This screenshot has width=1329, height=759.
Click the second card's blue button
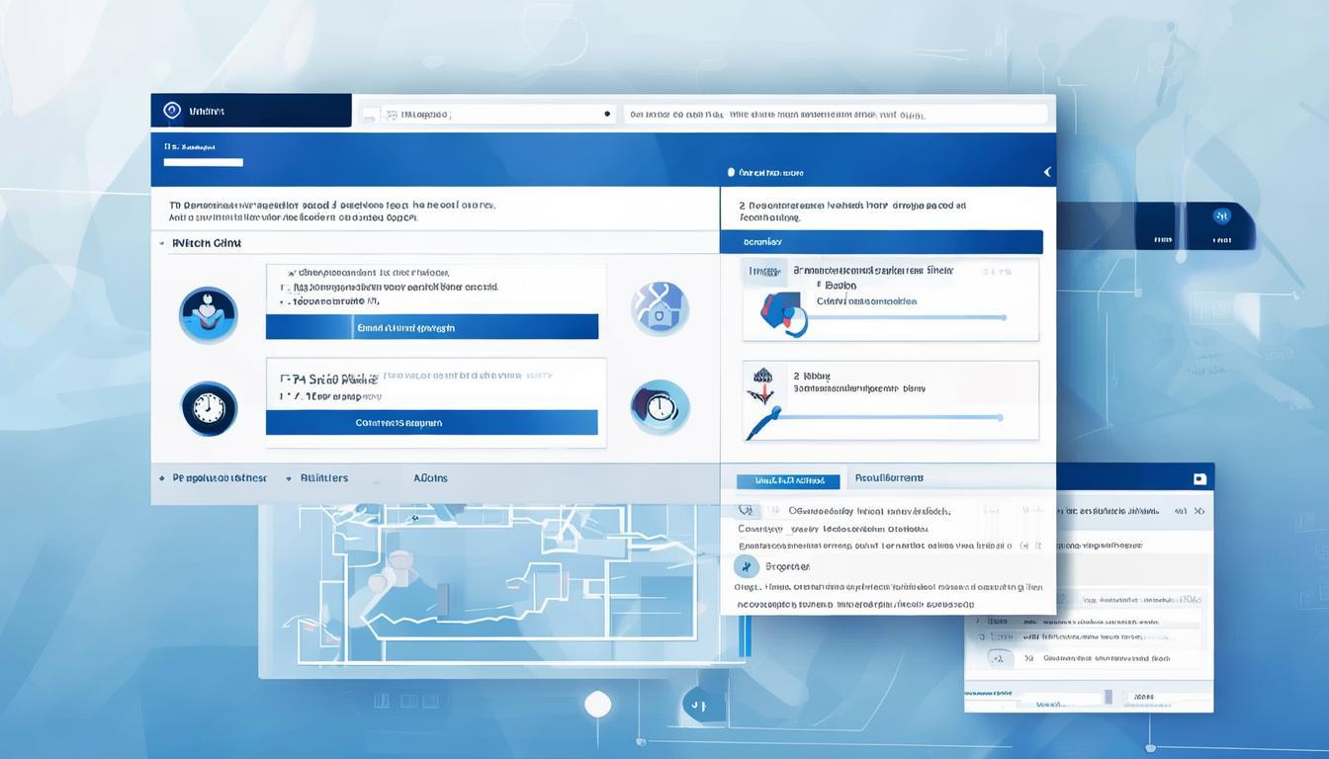(432, 422)
